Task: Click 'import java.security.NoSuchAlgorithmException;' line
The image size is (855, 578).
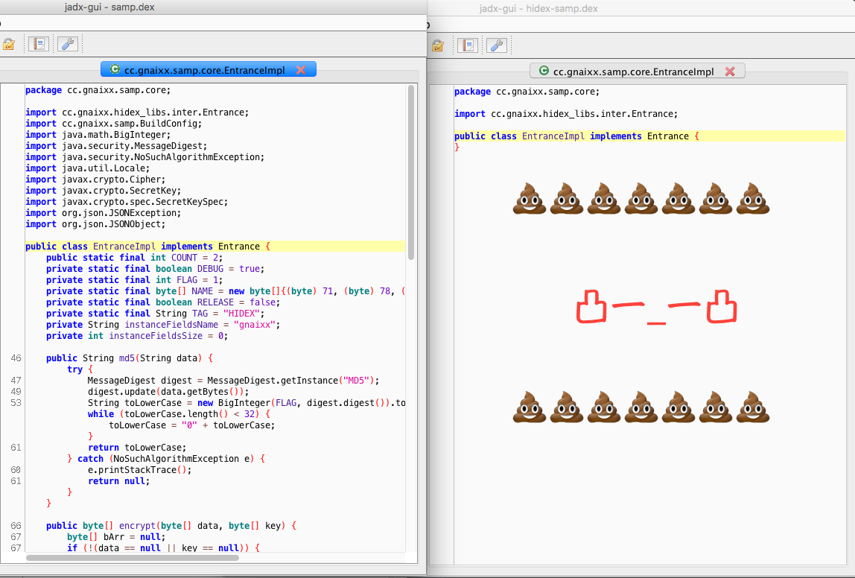Action: tap(145, 157)
